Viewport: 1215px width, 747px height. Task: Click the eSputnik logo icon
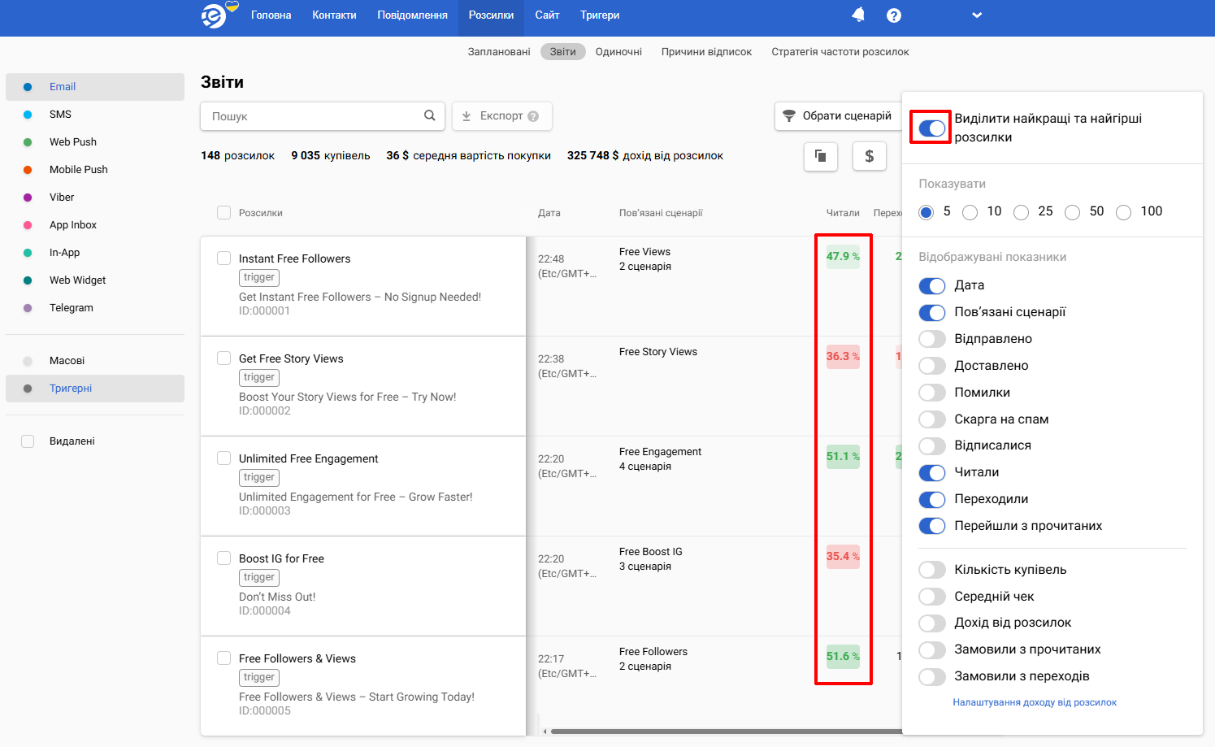pyautogui.click(x=215, y=15)
